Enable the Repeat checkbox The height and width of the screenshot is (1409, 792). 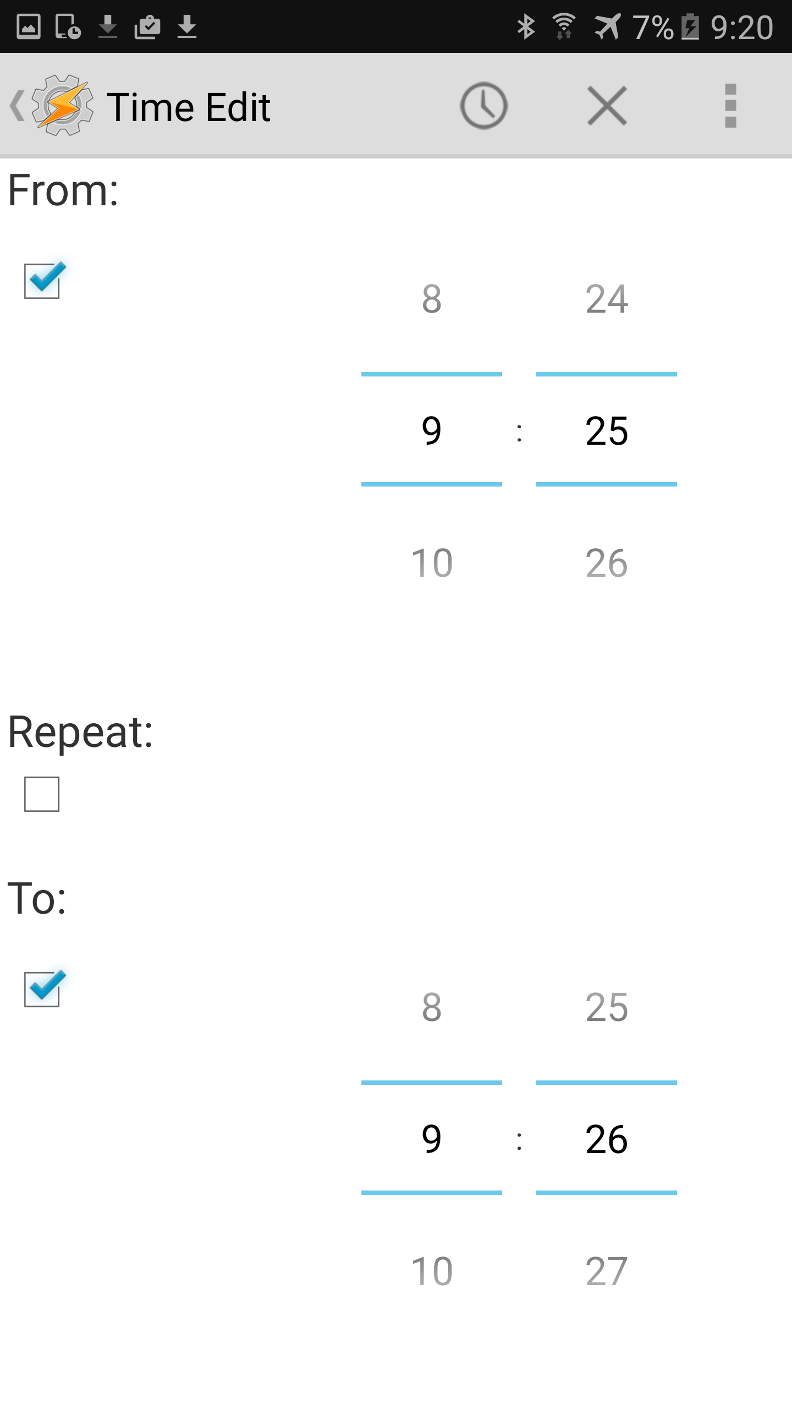click(x=42, y=794)
